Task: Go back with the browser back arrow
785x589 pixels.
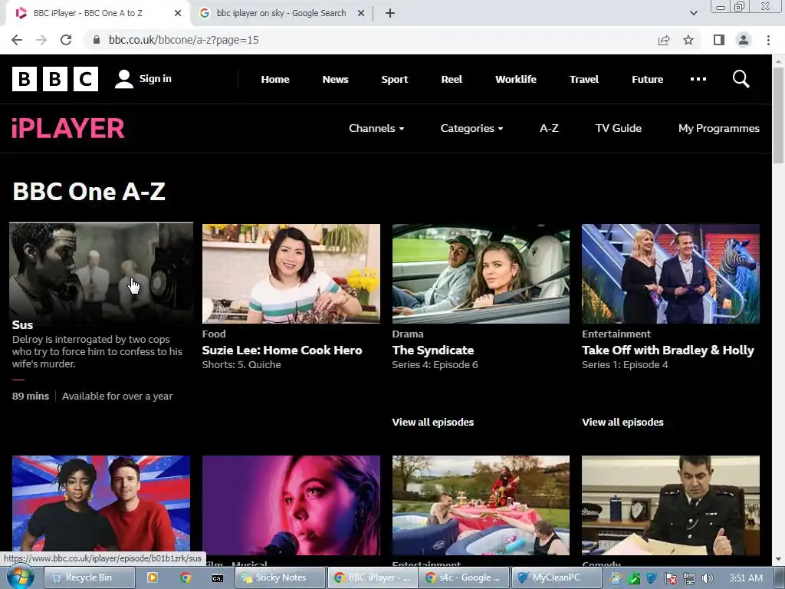Action: click(17, 40)
